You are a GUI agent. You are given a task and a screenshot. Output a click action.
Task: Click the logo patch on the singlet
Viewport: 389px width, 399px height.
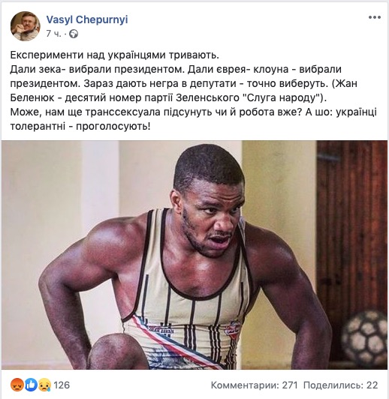pos(234,330)
